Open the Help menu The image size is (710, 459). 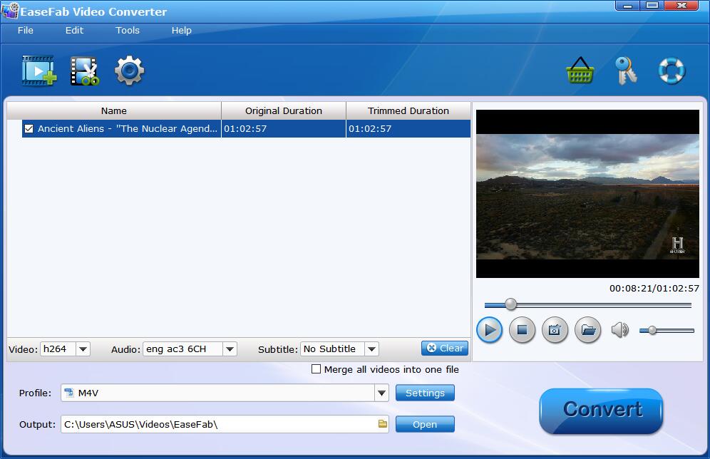(181, 31)
